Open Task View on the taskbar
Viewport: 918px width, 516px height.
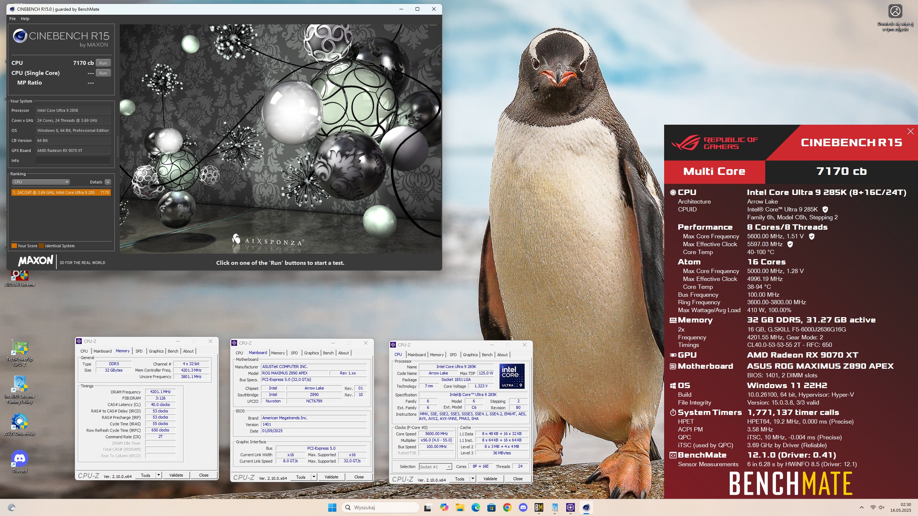click(427, 507)
